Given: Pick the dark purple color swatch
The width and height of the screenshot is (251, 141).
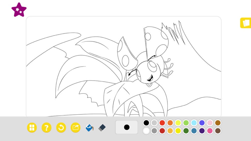Looking at the screenshot, I should [x=202, y=131].
